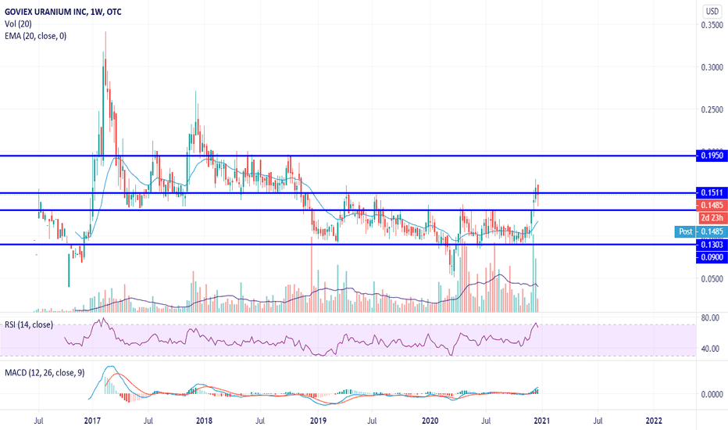Click the MACD (12, 26, close, 9) label
Screen dimensions: 728x430
(x=45, y=372)
